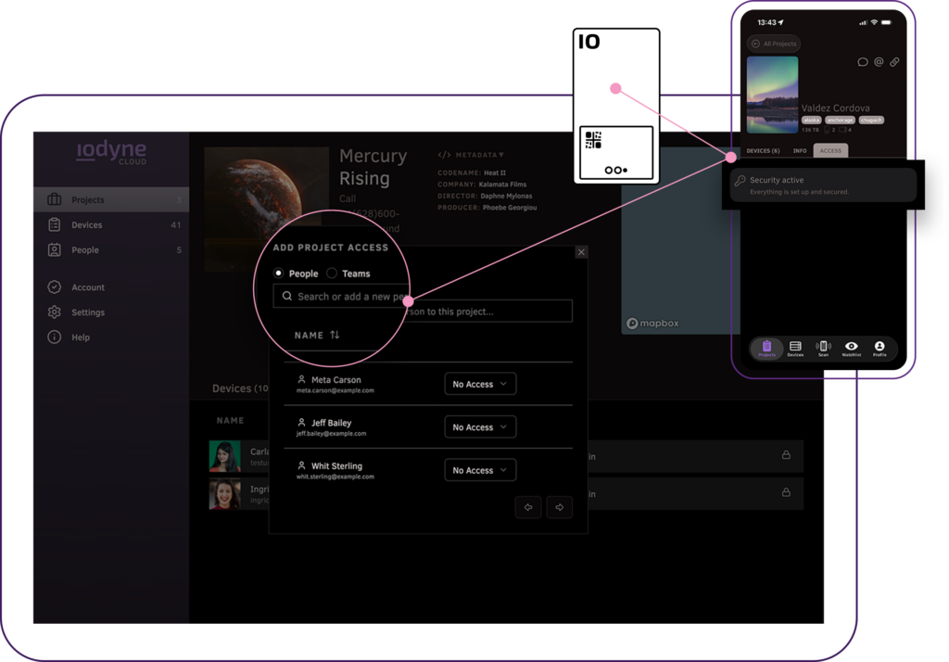The height and width of the screenshot is (662, 949).
Task: Click the iodyne Cloud logo
Action: pyautogui.click(x=111, y=152)
